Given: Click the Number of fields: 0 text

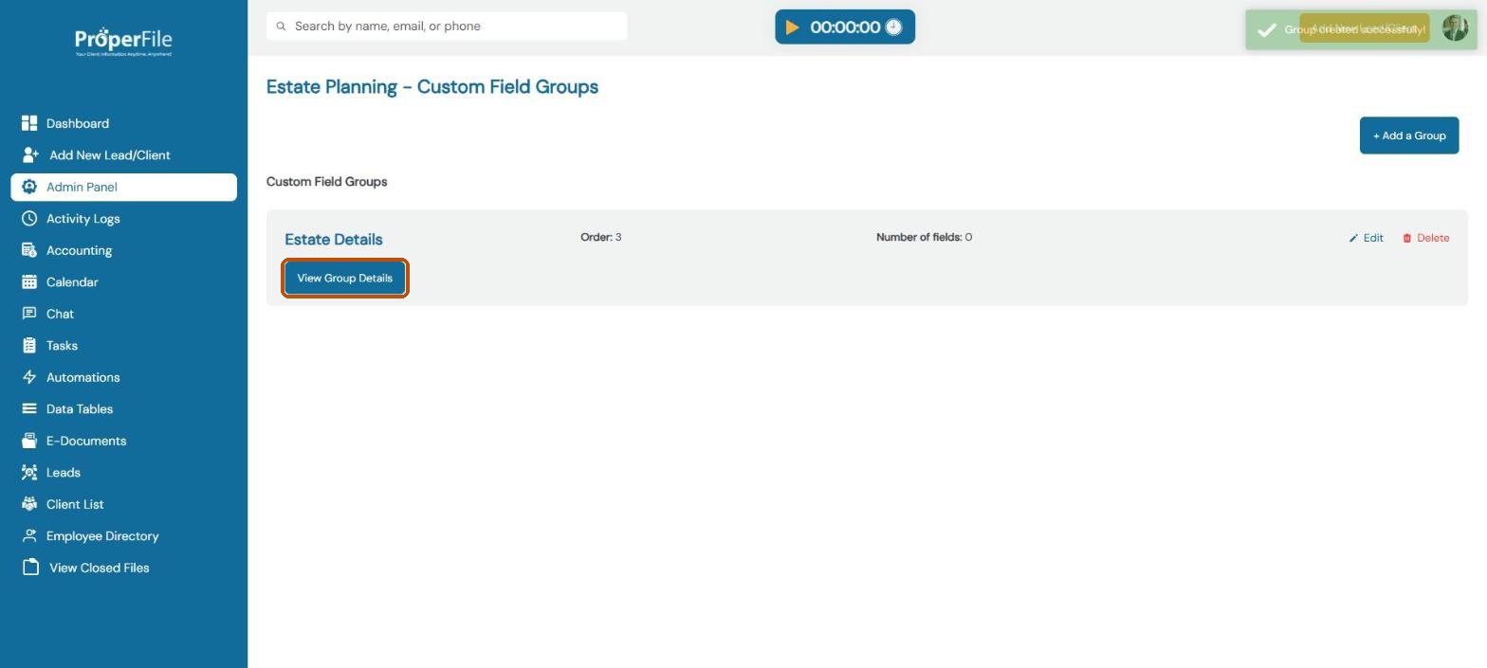Looking at the screenshot, I should coord(924,237).
